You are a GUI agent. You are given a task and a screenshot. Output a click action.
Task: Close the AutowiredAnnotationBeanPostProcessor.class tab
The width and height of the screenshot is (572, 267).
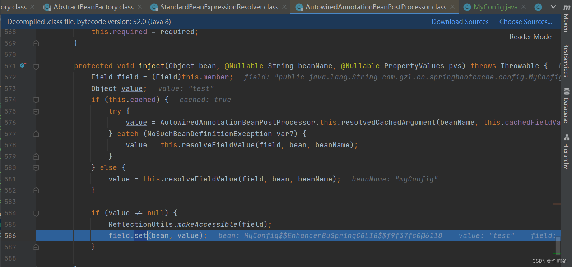coord(452,7)
